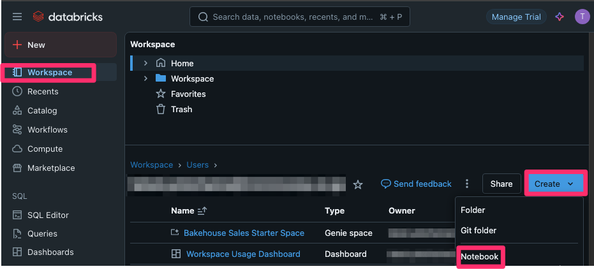Click the Genie space icon on Bakehouse row

[175, 233]
